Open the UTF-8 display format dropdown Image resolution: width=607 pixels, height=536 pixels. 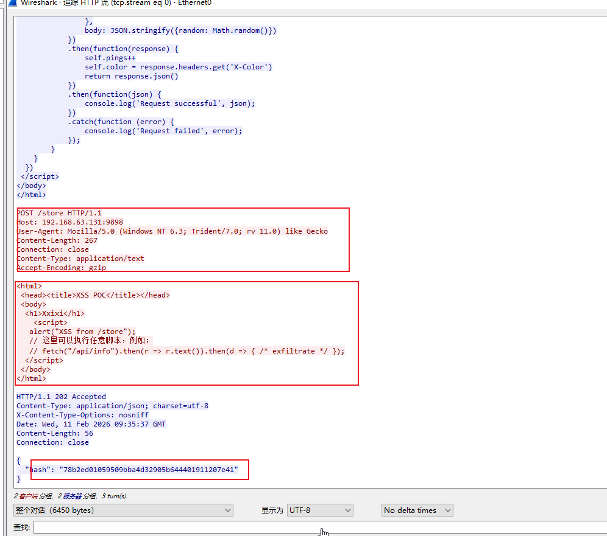[x=320, y=510]
